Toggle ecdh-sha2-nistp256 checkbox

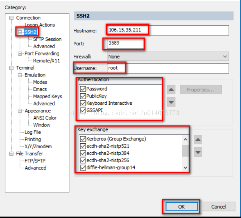83,160
